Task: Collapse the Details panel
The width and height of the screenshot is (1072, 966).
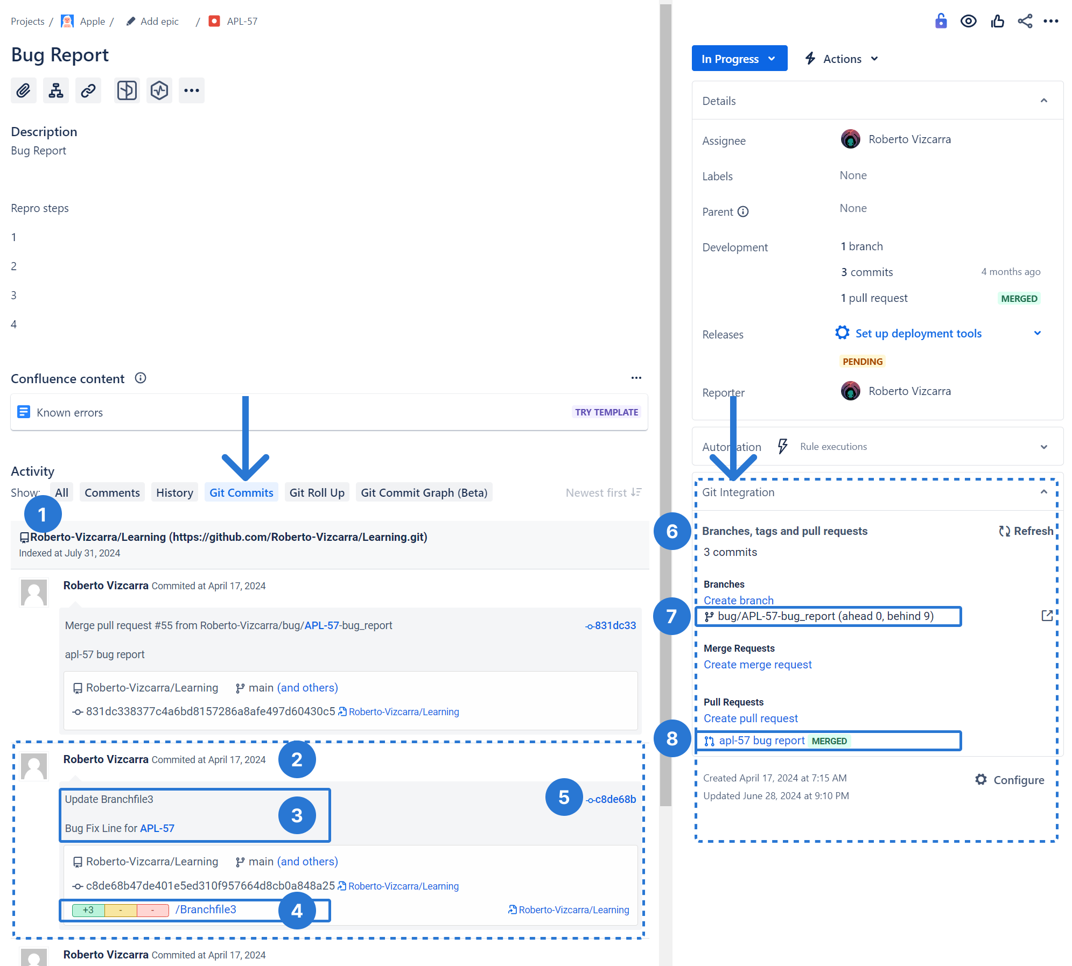Action: 1044,101
